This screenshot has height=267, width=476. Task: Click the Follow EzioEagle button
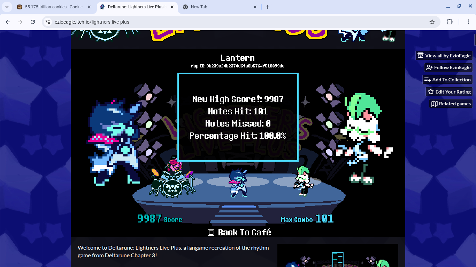448,67
